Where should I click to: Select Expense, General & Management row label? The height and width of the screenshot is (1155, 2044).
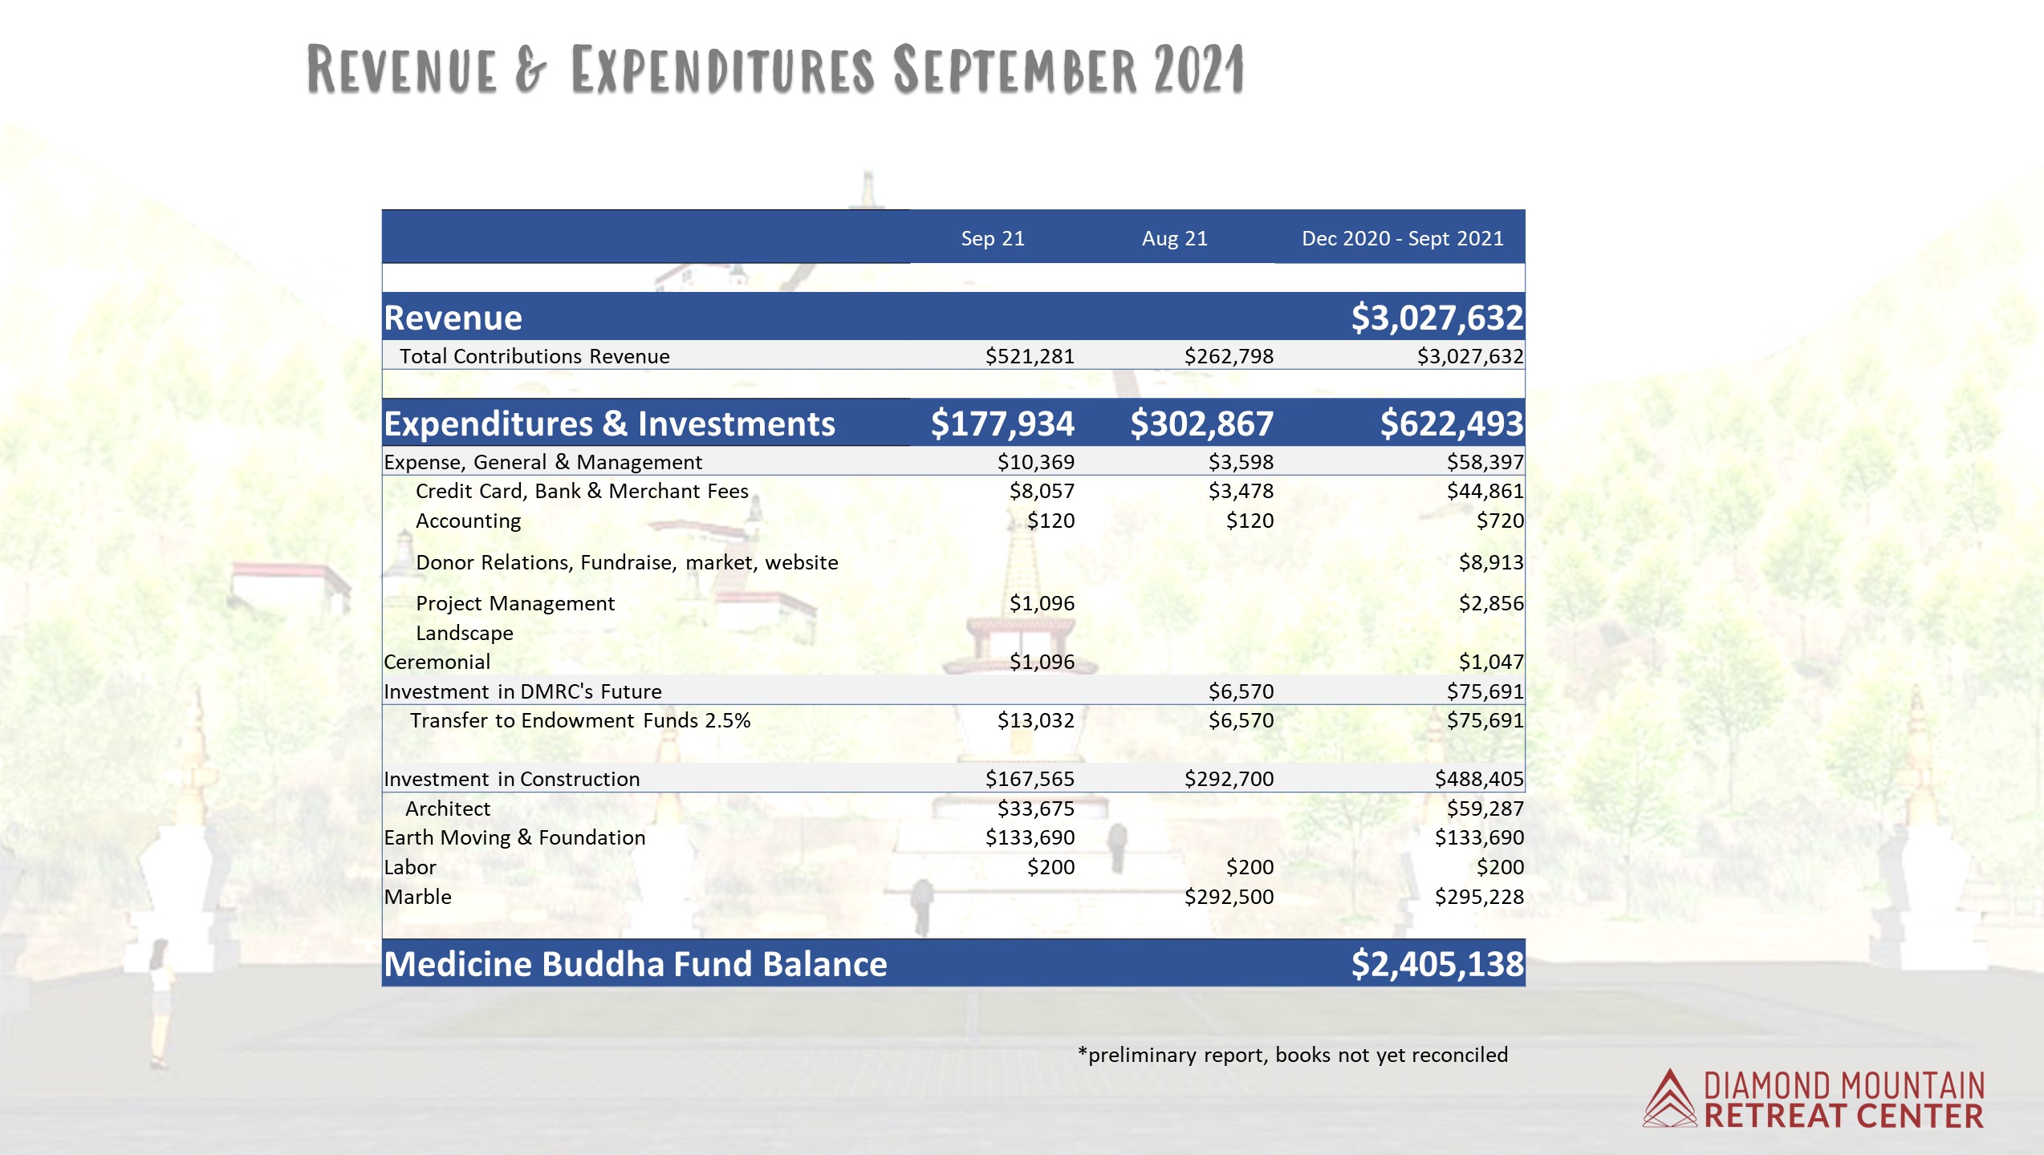point(542,462)
